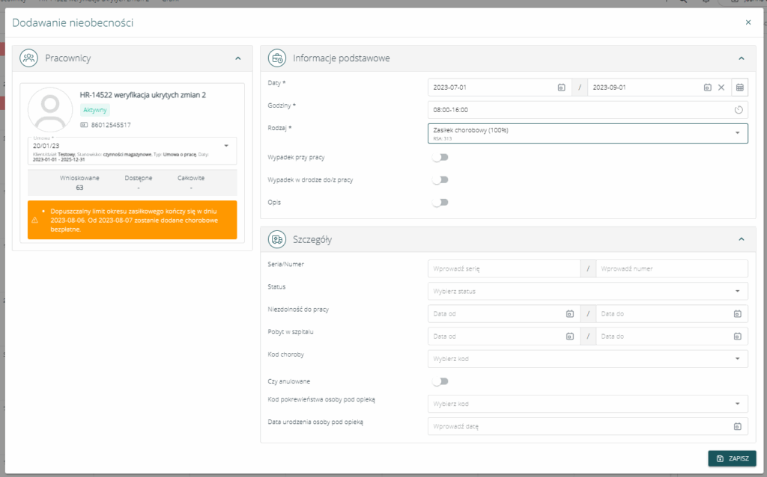Collapse the Szczegóły section
Viewport: 767px width, 477px height.
click(x=741, y=239)
